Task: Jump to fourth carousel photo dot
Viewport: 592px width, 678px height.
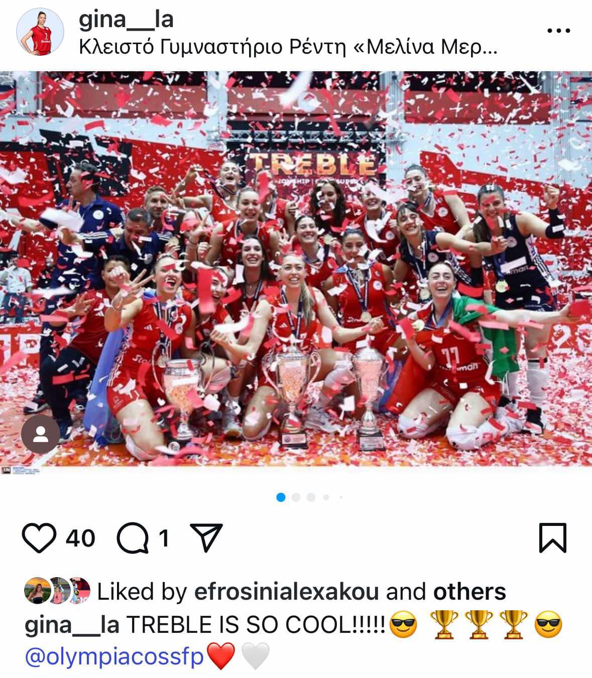Action: (x=326, y=497)
